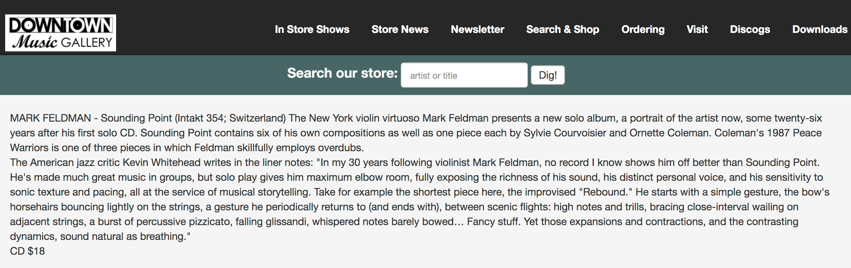851x268 pixels.
Task: Select Search & Shop in navigation
Action: [563, 29]
